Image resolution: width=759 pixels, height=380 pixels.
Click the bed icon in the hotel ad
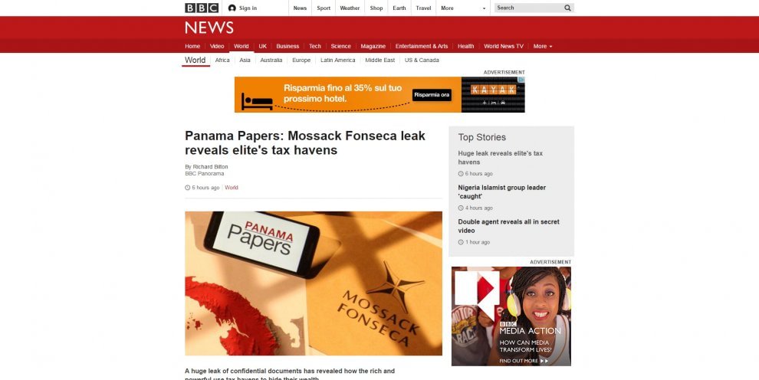pos(257,101)
